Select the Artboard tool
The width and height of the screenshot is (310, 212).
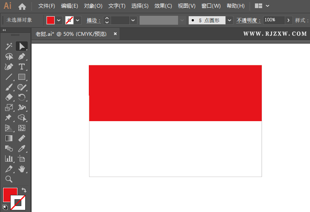22,159
